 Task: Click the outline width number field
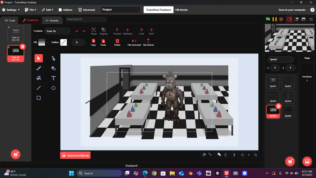tap(78, 42)
